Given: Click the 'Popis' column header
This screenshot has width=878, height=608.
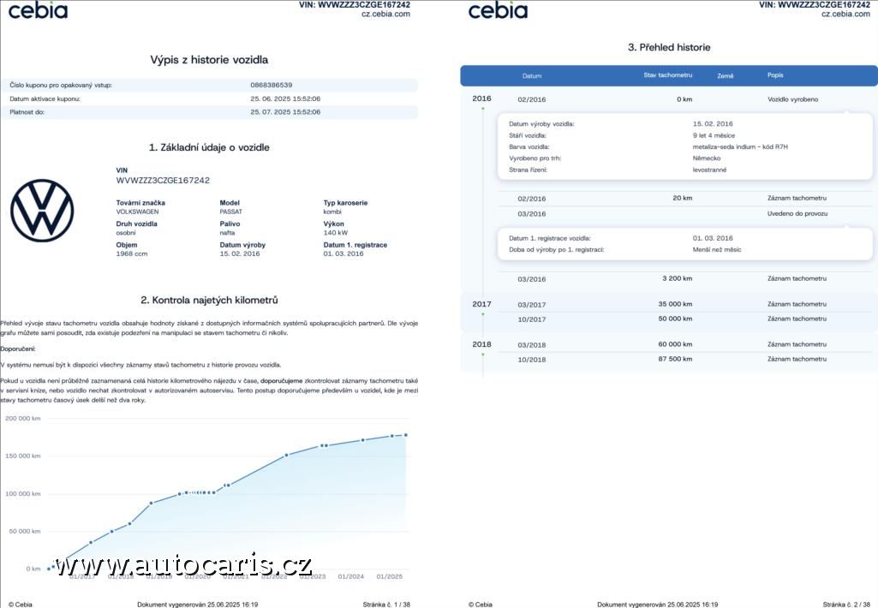Looking at the screenshot, I should [775, 75].
